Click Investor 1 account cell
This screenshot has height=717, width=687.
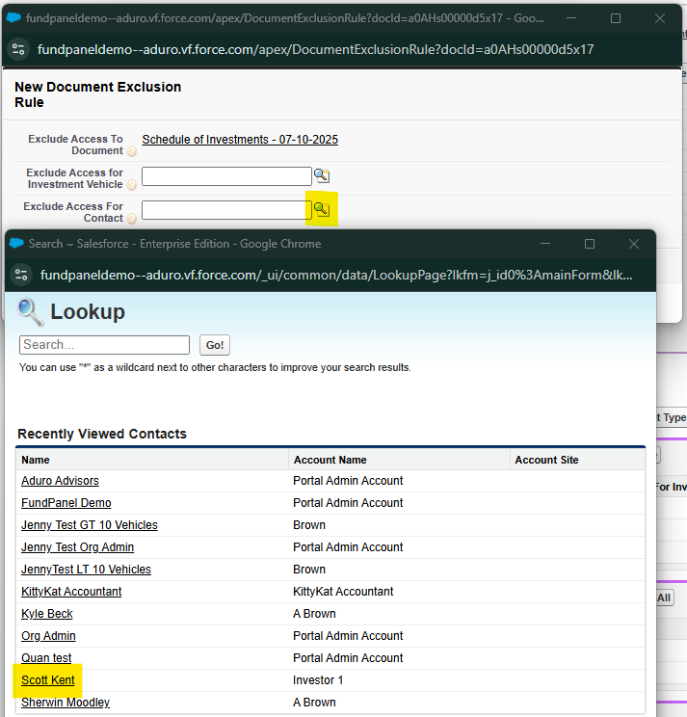(x=318, y=680)
